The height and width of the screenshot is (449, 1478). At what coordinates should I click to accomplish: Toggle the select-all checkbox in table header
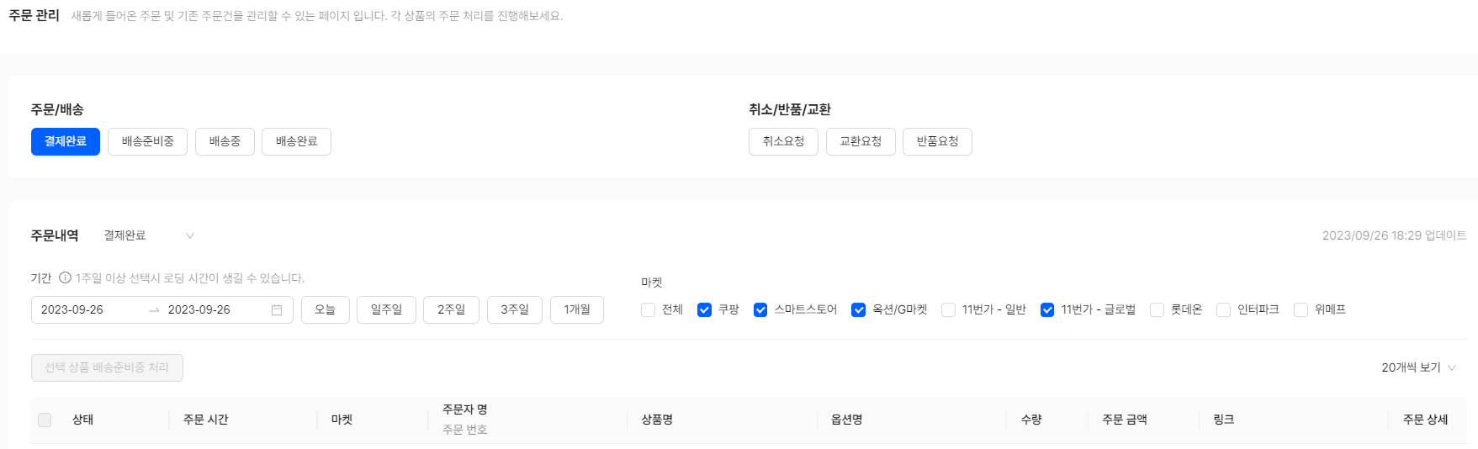coord(45,420)
